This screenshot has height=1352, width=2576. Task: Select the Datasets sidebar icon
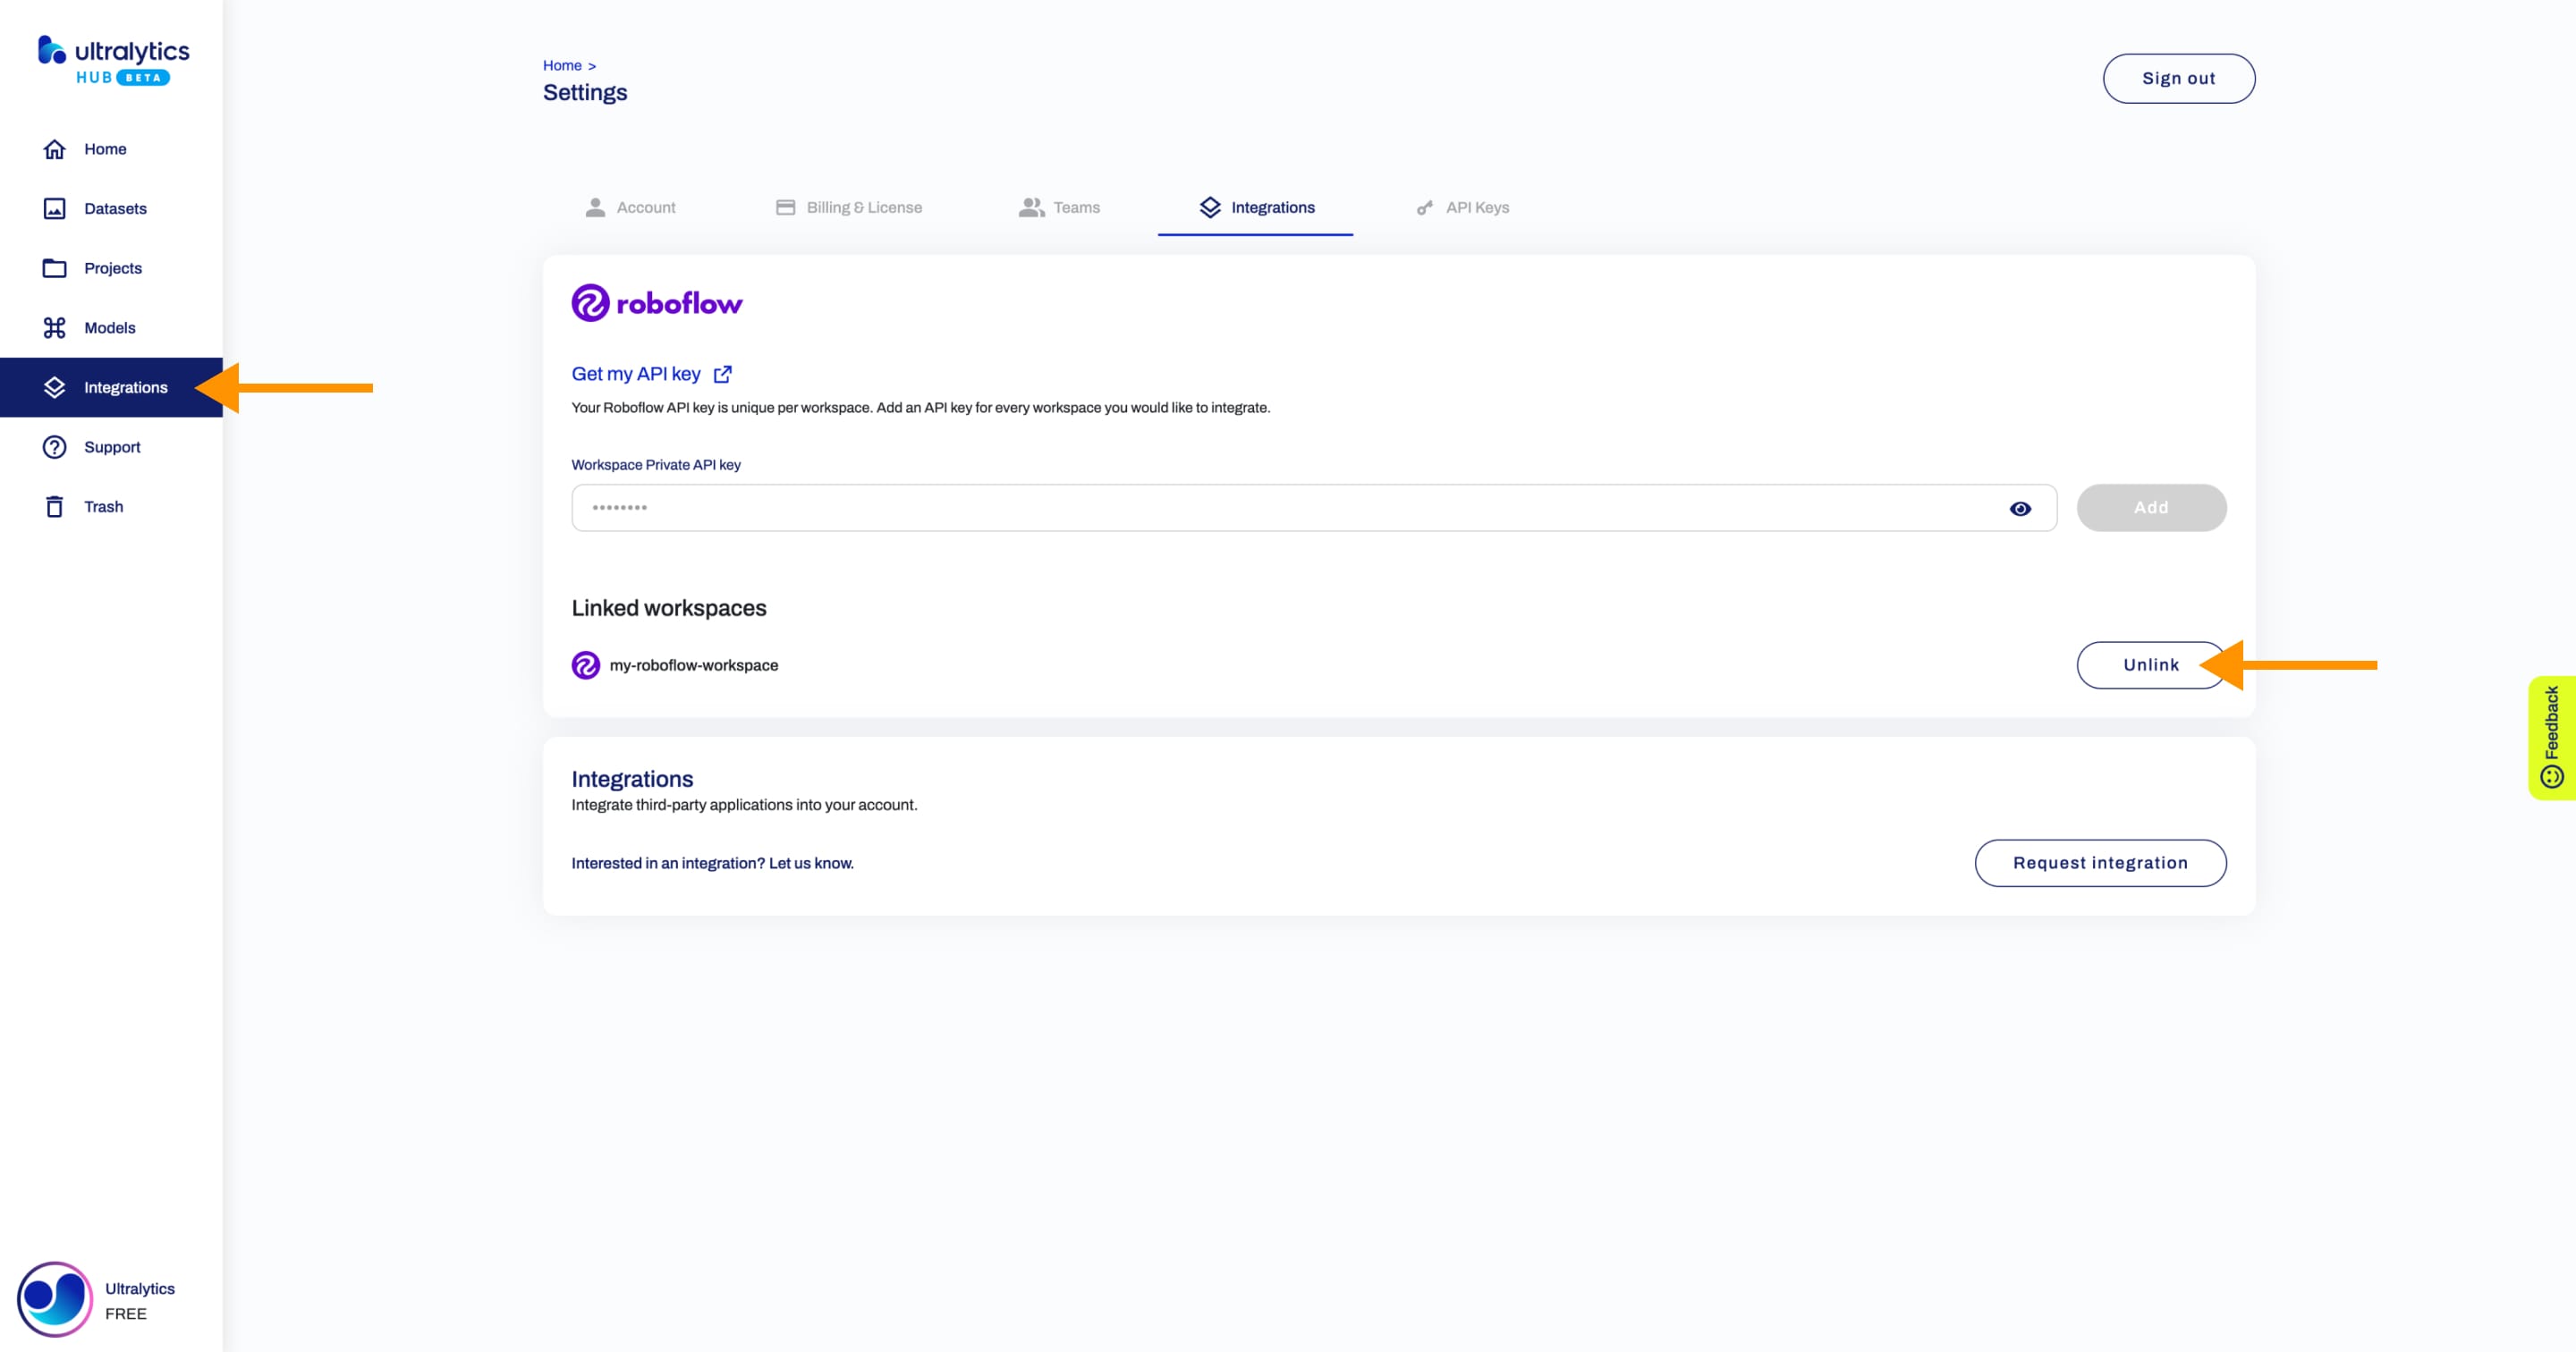tap(53, 207)
